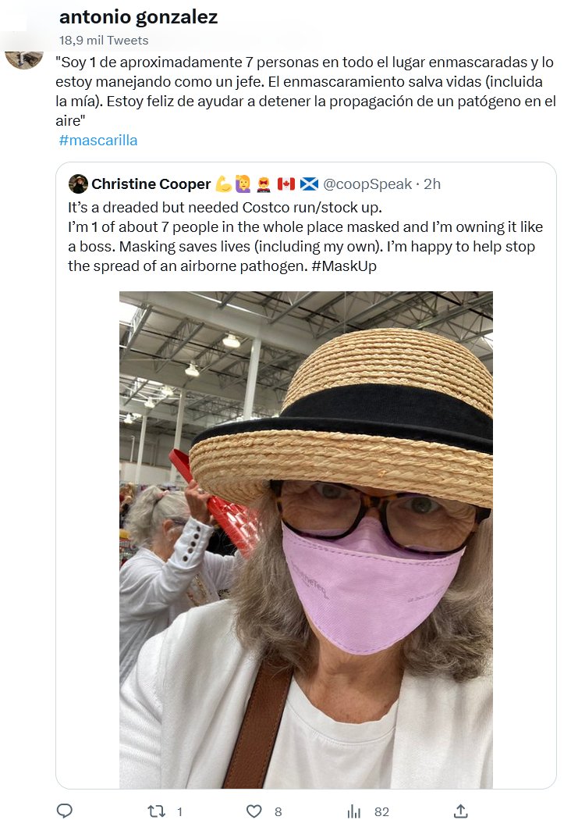Visit the @coopSpeak handle
The width and height of the screenshot is (571, 820).
pyautogui.click(x=367, y=184)
